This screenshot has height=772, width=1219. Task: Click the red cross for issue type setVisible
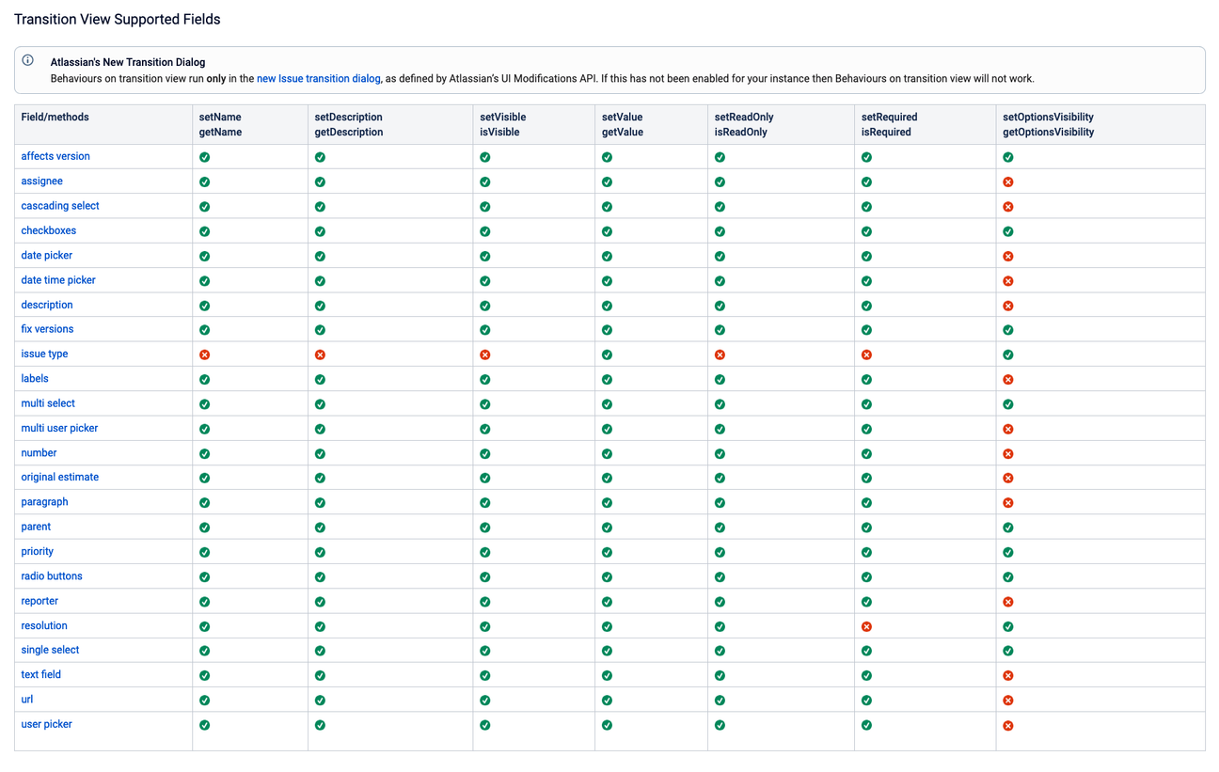pyautogui.click(x=485, y=354)
